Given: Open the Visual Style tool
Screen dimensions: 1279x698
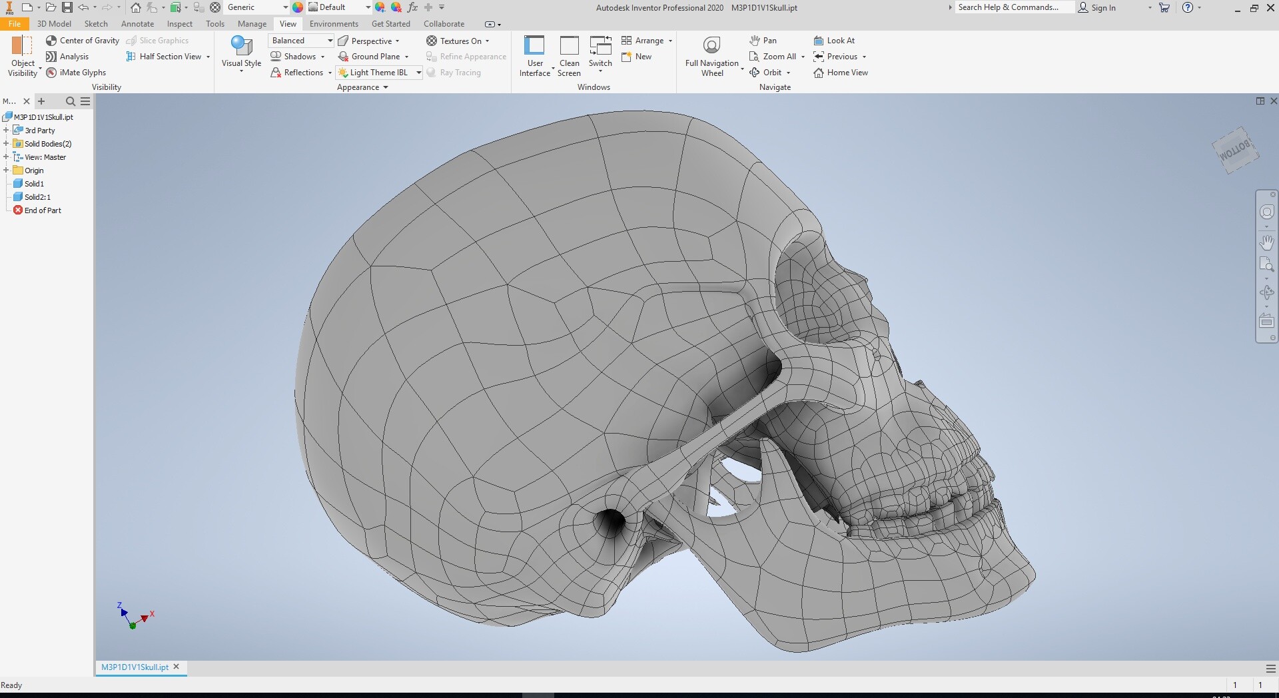Looking at the screenshot, I should point(241,53).
